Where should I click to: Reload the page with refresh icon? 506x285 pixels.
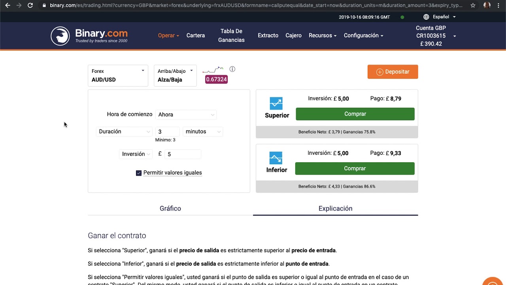coord(30,6)
